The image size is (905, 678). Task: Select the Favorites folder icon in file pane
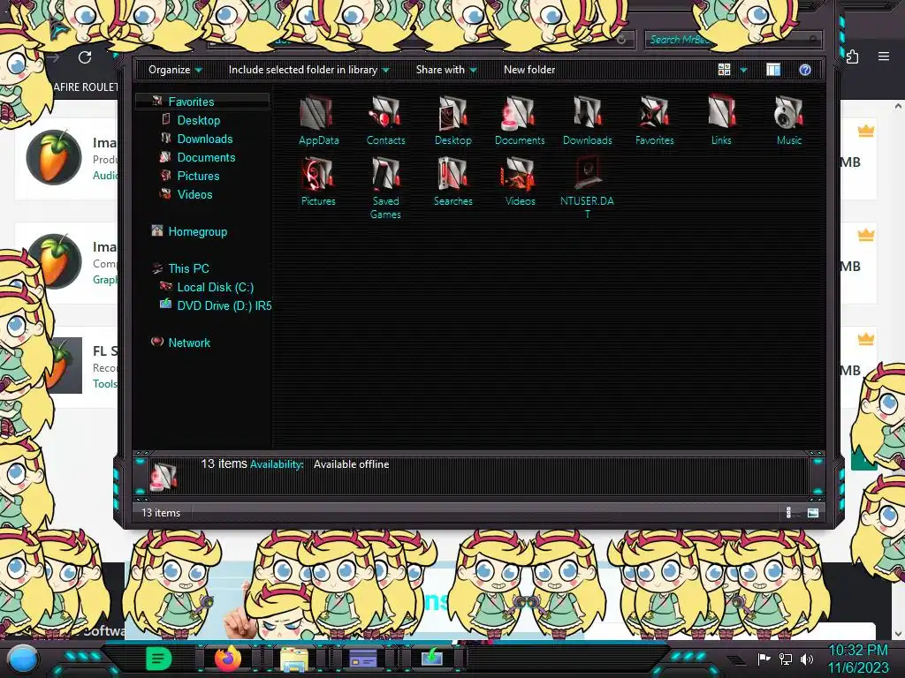click(655, 120)
